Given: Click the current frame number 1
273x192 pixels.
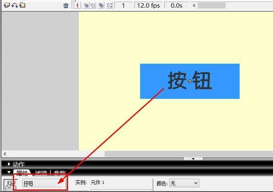Looking at the screenshot, I should click(123, 6).
